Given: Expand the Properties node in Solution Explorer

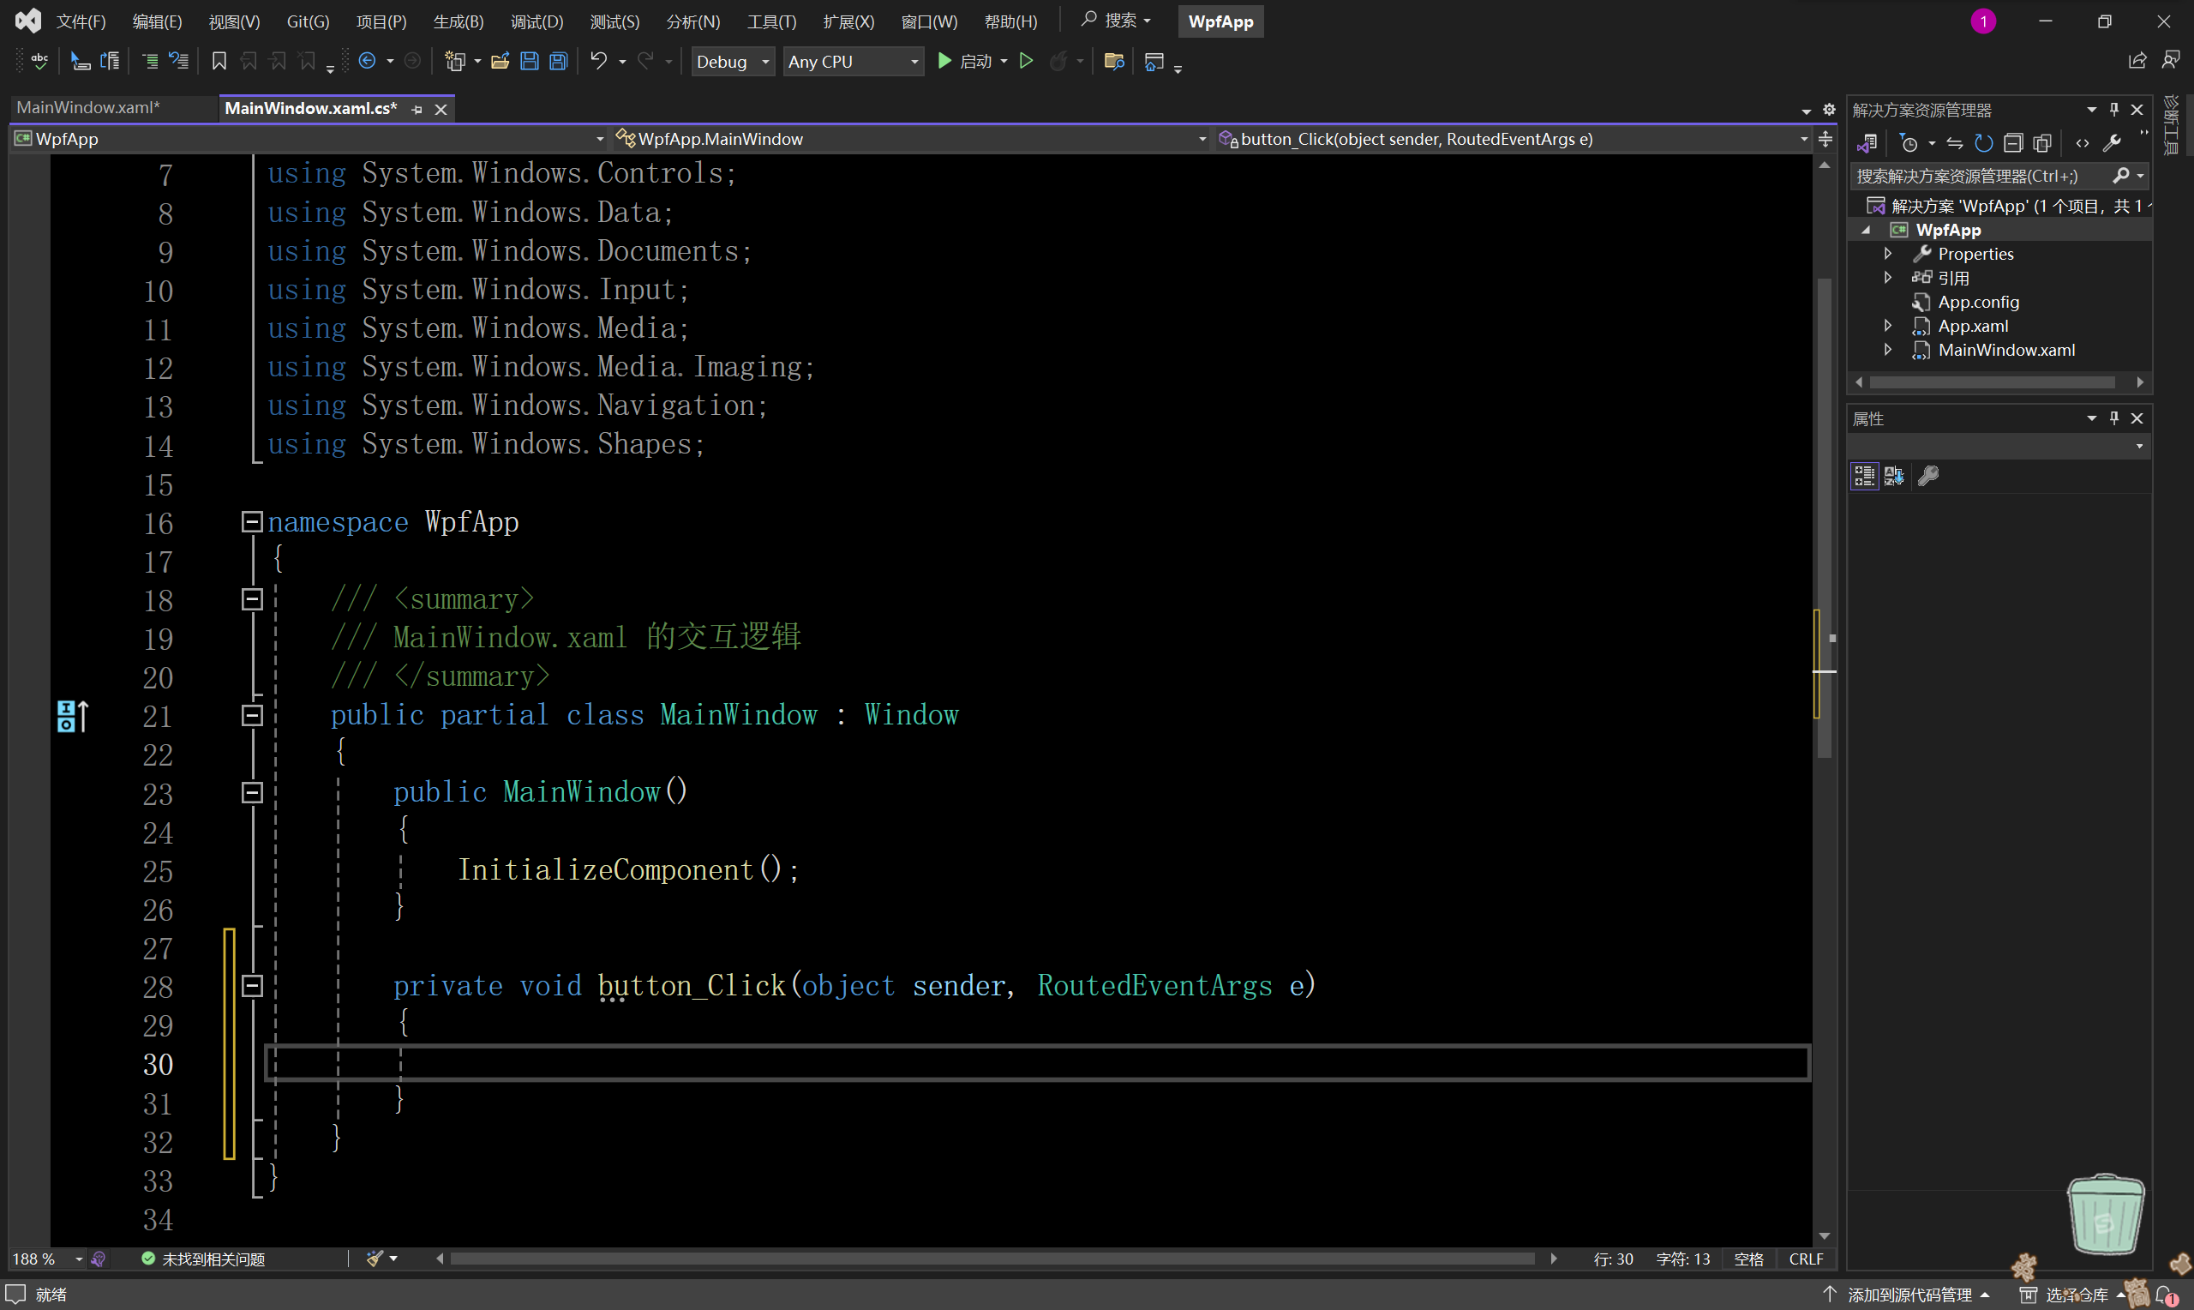Looking at the screenshot, I should (x=1888, y=254).
